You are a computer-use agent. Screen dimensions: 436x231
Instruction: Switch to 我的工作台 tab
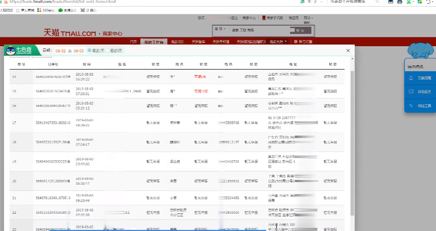[154, 42]
